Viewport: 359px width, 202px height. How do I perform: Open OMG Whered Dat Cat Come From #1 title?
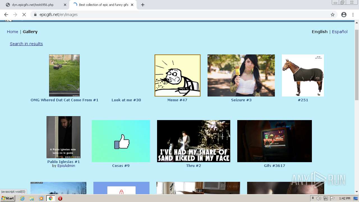point(65,100)
